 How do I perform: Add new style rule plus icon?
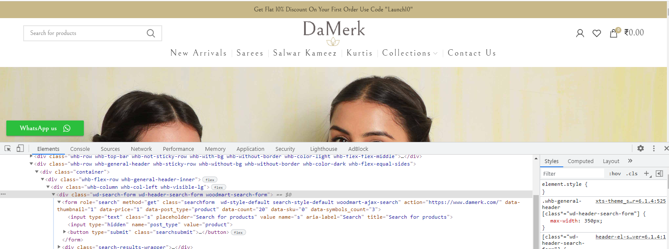[647, 174]
